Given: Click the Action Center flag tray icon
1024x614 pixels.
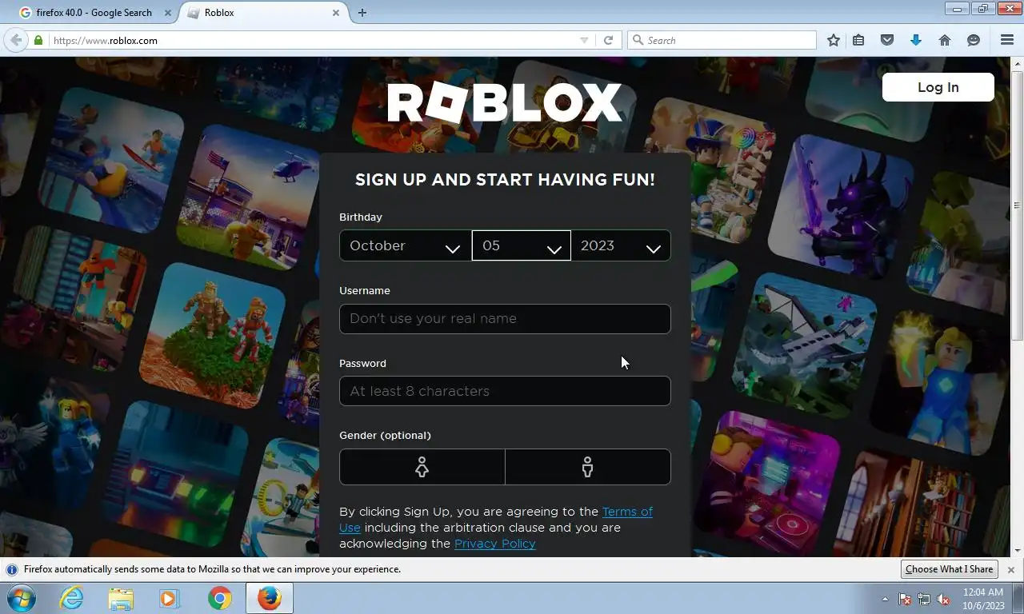Looking at the screenshot, I should point(905,599).
